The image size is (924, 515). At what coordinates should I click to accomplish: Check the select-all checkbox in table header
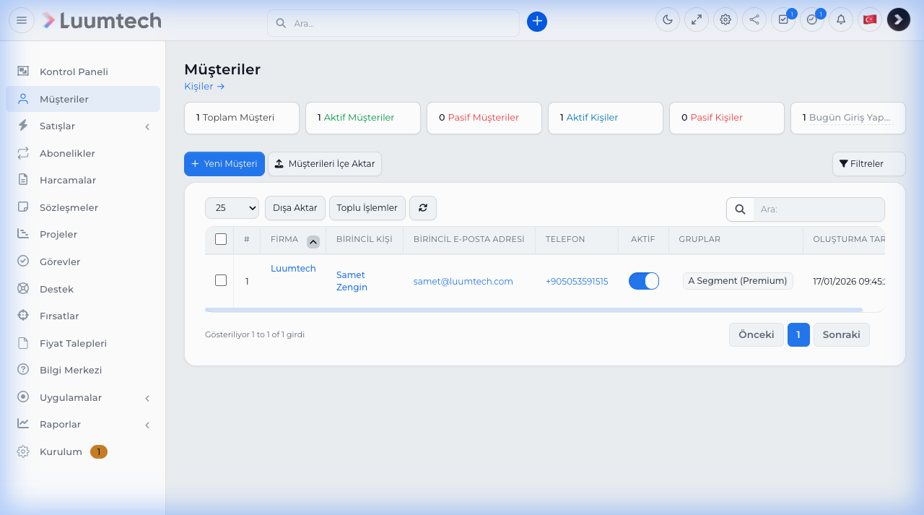[221, 239]
